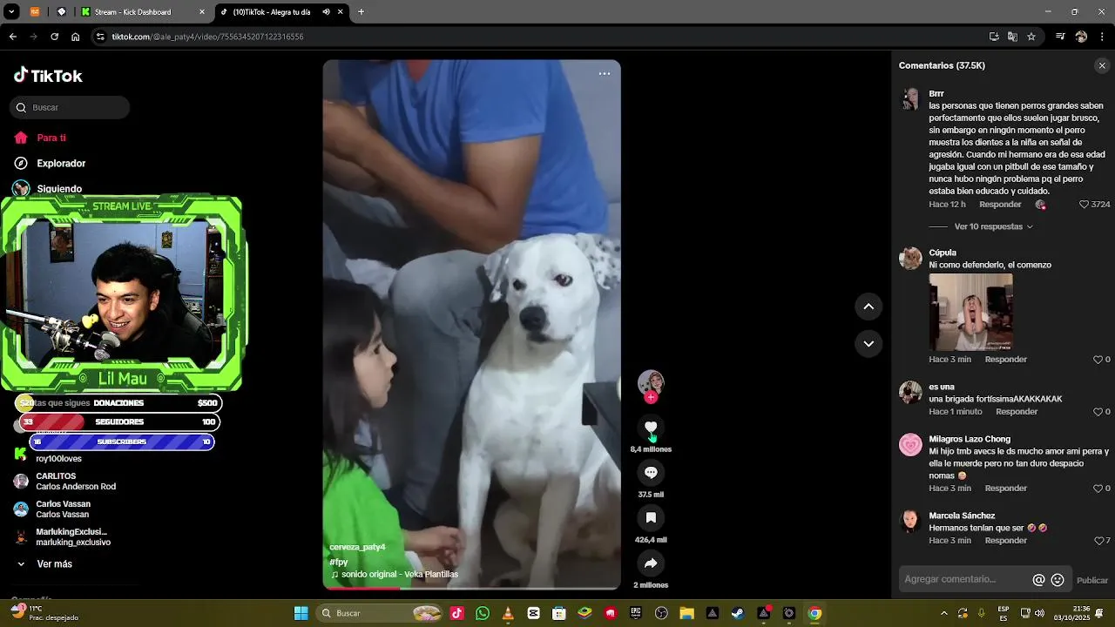Screen dimensions: 1115x627
Task: Go to the next video arrow
Action: [868, 343]
